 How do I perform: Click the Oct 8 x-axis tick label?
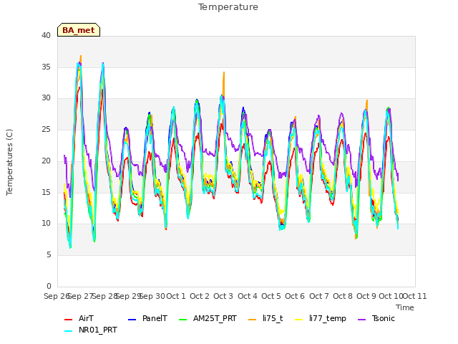click(x=343, y=296)
